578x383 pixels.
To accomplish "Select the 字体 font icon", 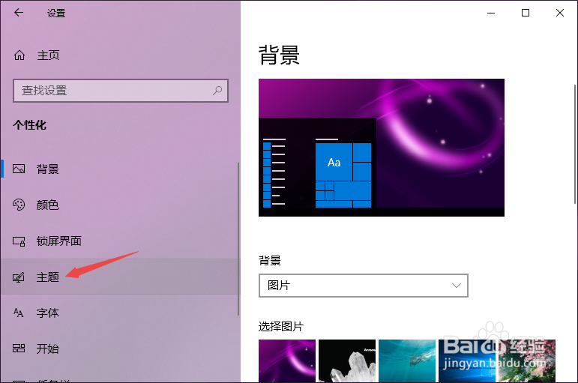I will (19, 313).
